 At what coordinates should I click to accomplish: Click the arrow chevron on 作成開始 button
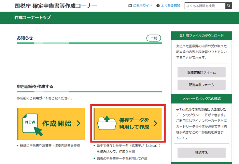coord(78,123)
